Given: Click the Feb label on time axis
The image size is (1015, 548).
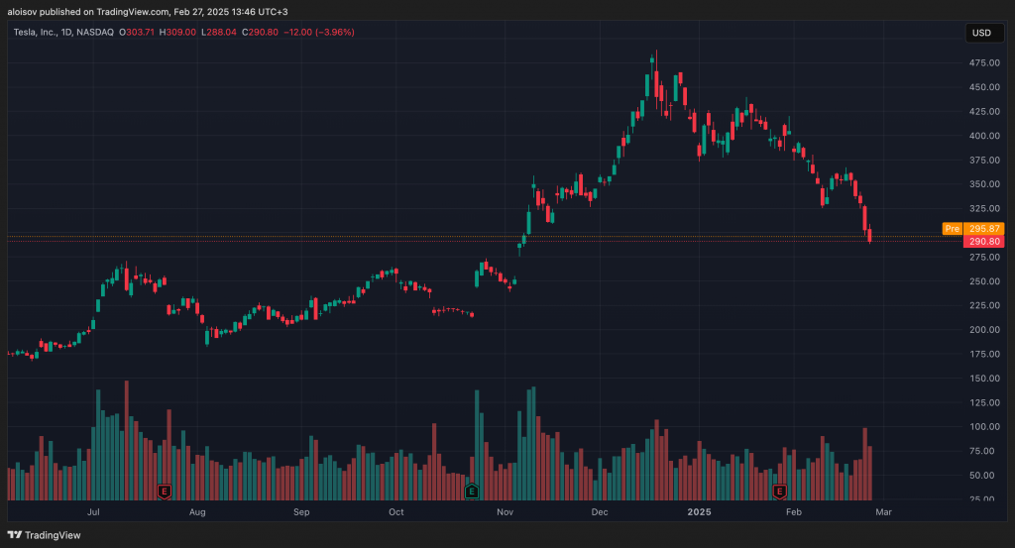Looking at the screenshot, I should click(x=794, y=511).
